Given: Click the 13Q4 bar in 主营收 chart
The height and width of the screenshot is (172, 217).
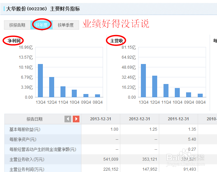Looking at the screenshot, I should (143, 81).
